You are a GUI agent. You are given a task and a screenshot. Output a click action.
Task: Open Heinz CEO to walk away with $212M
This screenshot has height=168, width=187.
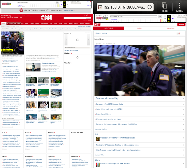(x=109, y=109)
